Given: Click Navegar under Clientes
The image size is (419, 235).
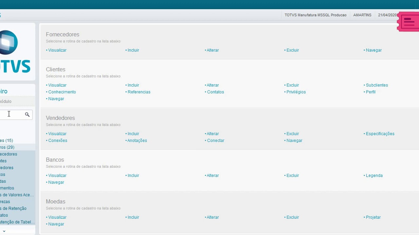Looking at the screenshot, I should click(56, 99).
